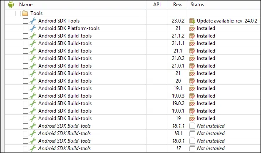
Task: Click installed status icon for rev 19.0.1
Action: (x=192, y=111)
